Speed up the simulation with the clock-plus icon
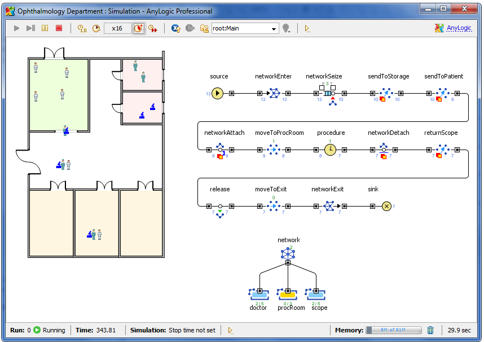484x342 pixels. 139,28
